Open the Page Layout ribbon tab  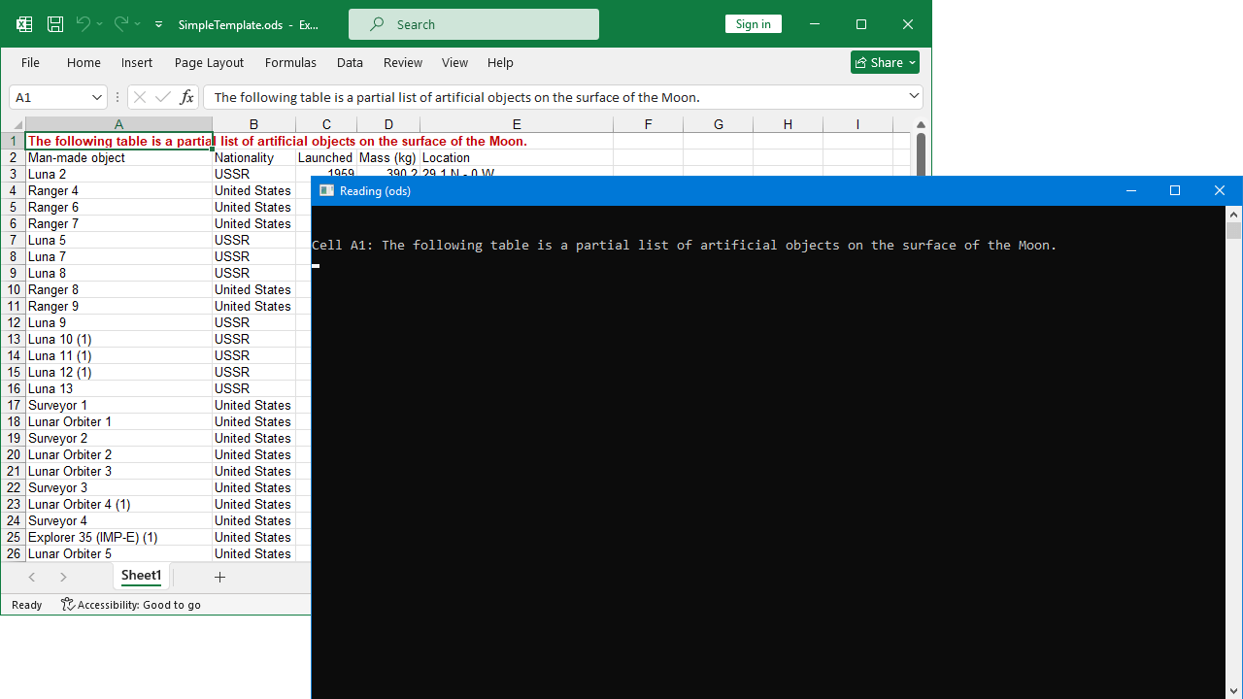[x=209, y=62]
